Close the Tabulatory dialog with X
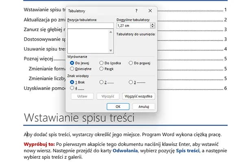The image size is (238, 162). [x=150, y=11]
